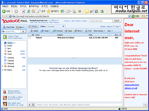This screenshot has width=149, height=111.
Task: Click the Sign Out link
Action: coord(34,22)
